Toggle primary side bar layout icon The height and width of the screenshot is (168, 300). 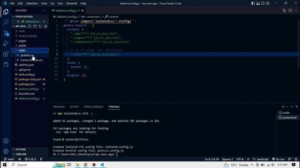point(253,3)
